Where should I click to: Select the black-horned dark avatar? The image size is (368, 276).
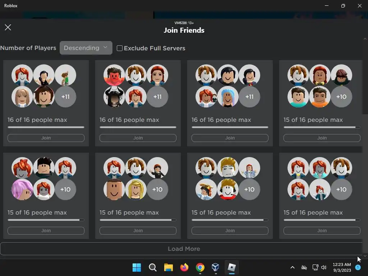coord(114,97)
